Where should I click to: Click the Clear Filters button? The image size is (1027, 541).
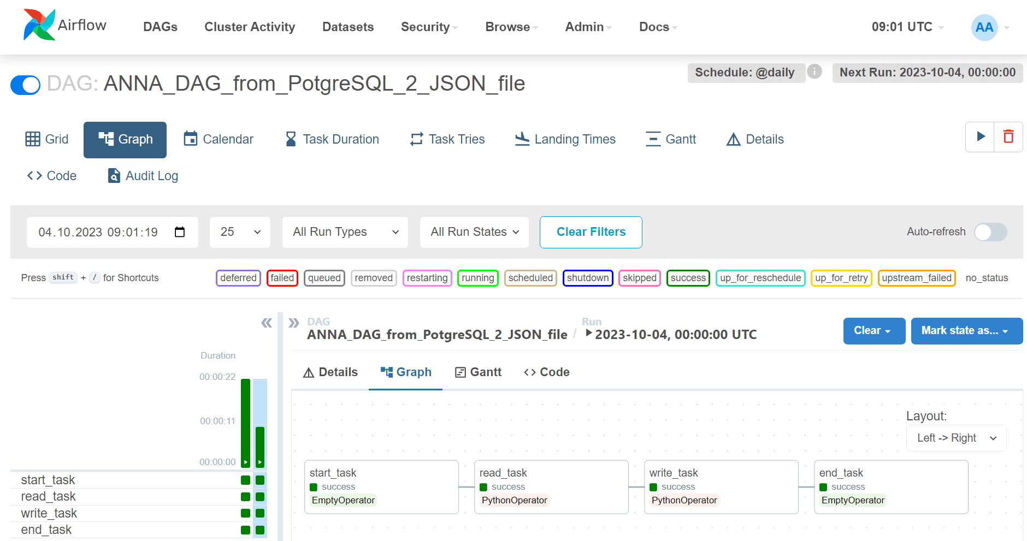click(x=591, y=232)
